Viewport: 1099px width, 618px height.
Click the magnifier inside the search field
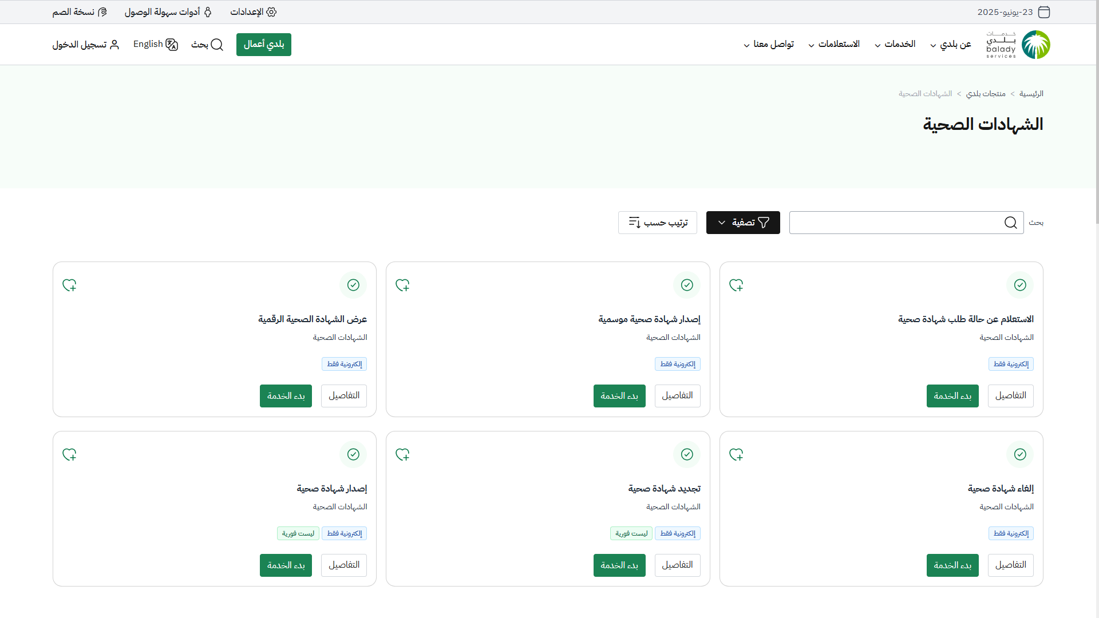1011,223
